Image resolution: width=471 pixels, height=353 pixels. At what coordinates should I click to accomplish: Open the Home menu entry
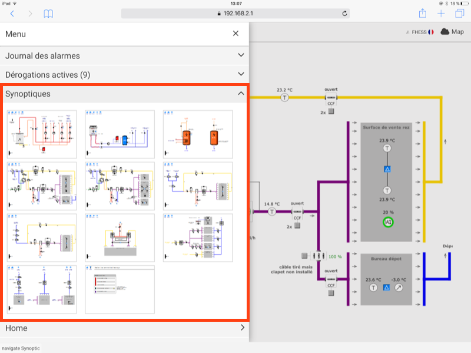(124, 328)
